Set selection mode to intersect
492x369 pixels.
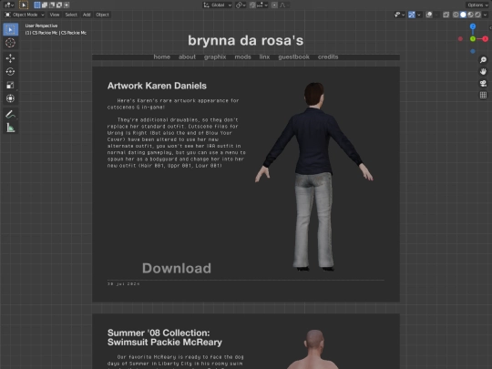pos(67,5)
